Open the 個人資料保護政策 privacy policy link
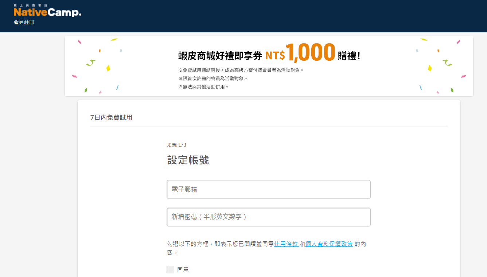This screenshot has width=487, height=277. pyautogui.click(x=329, y=244)
